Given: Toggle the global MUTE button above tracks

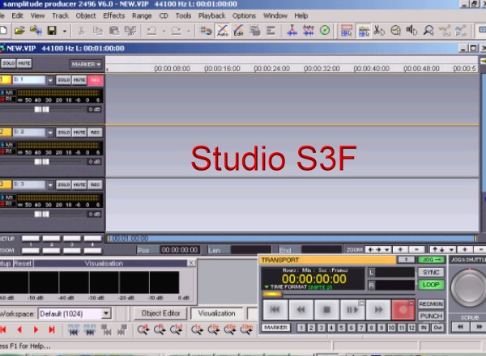Looking at the screenshot, I should (23, 63).
